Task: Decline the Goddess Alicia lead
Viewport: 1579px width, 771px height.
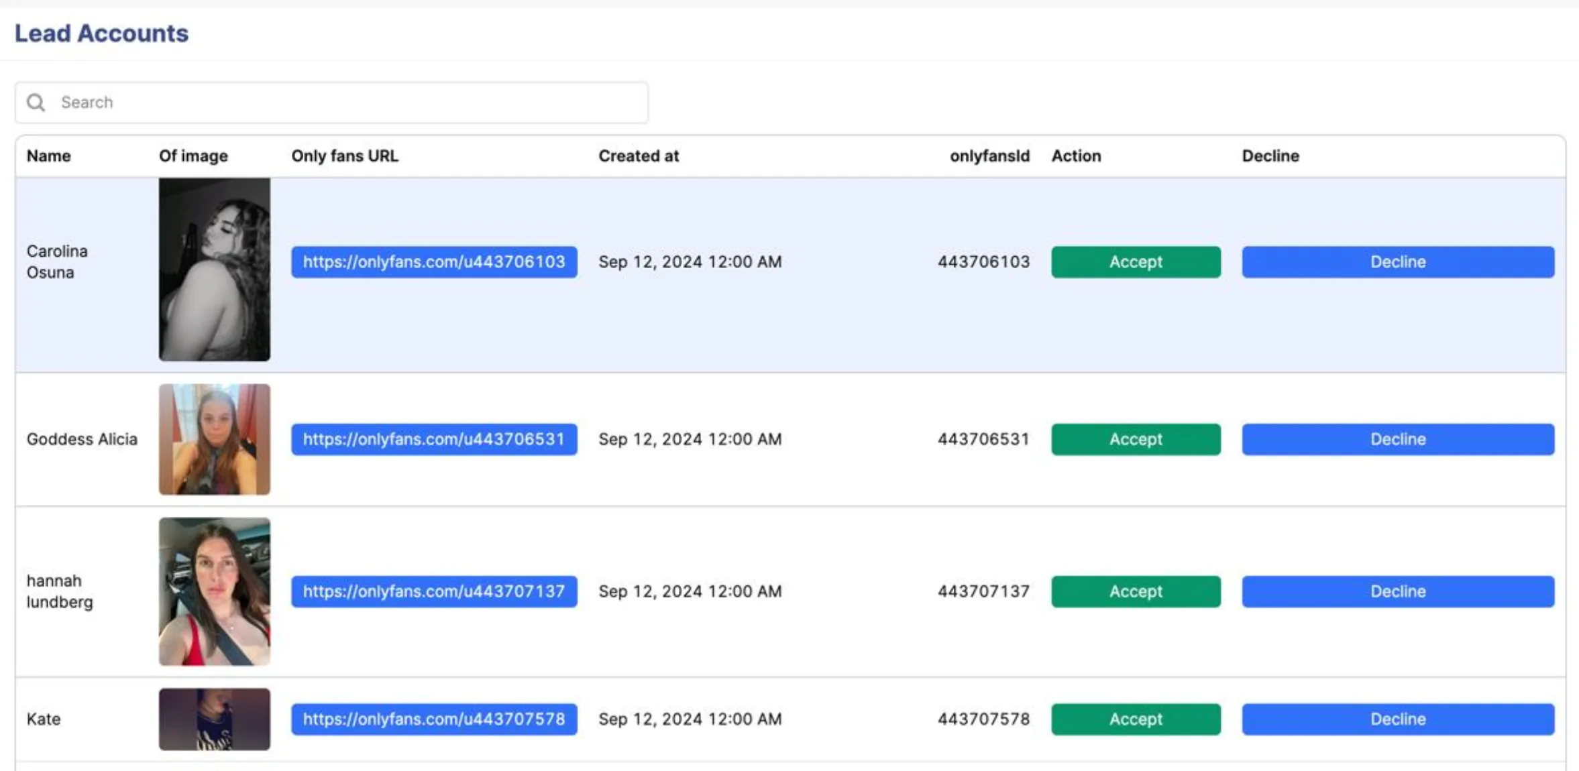Action: 1397,439
